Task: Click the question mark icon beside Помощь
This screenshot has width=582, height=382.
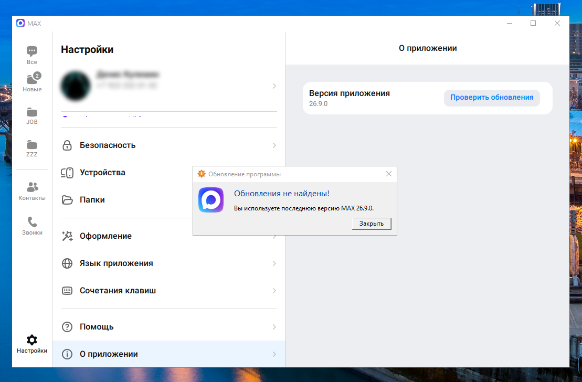Action: pyautogui.click(x=67, y=327)
